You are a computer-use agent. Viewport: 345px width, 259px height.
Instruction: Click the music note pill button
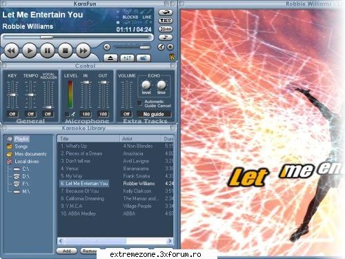[x=166, y=37]
